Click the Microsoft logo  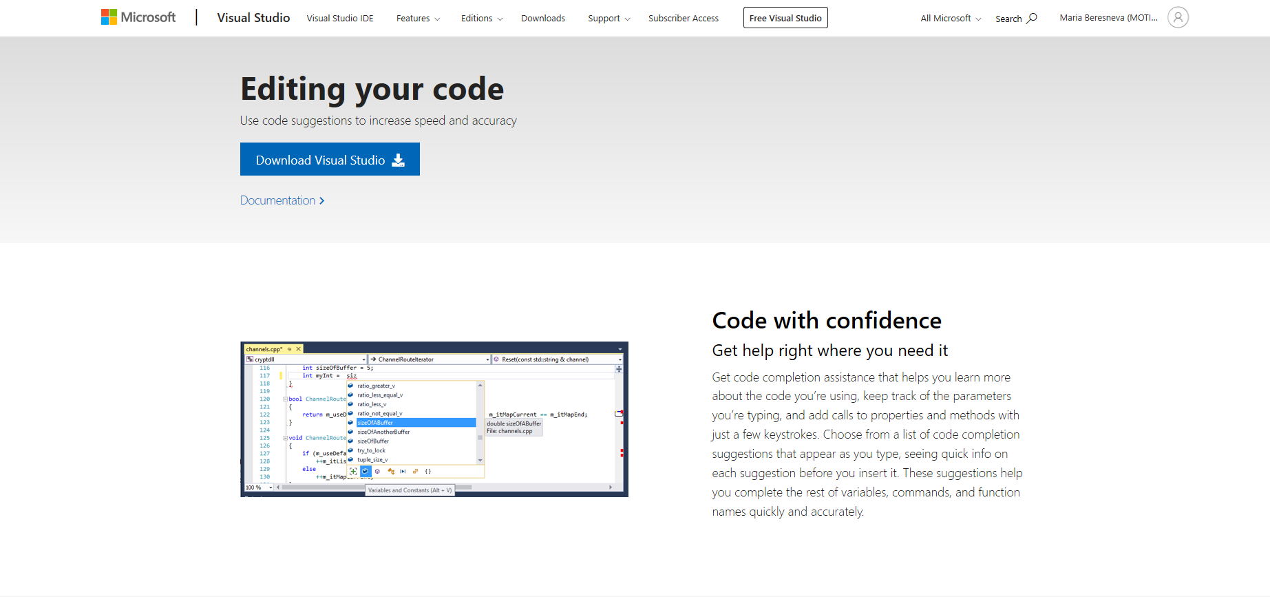[138, 17]
